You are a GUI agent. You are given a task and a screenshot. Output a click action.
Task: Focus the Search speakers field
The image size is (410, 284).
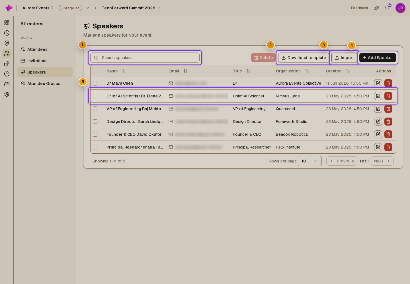[145, 58]
